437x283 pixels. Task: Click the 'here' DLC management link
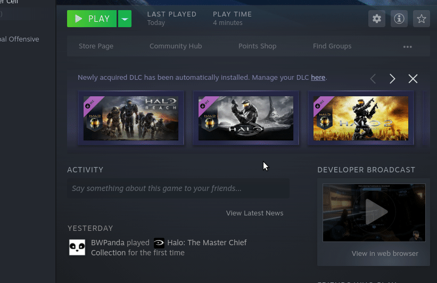pyautogui.click(x=318, y=78)
